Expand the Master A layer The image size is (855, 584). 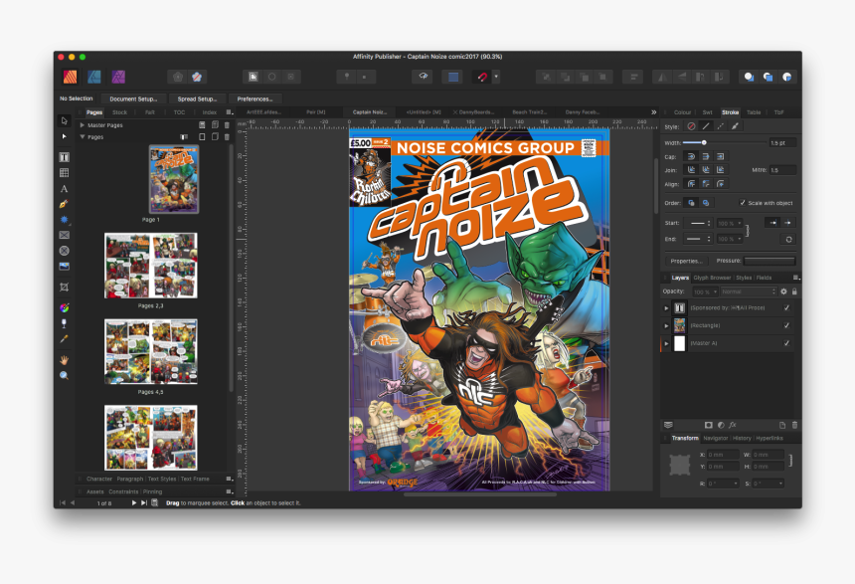(x=666, y=343)
